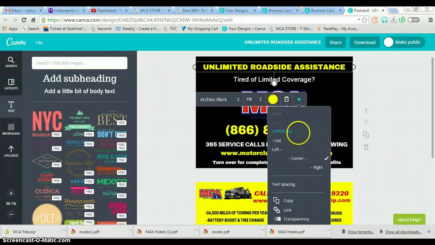The height and width of the screenshot is (245, 435).
Task: Apply Bold from the text menu
Action: tap(276, 114)
